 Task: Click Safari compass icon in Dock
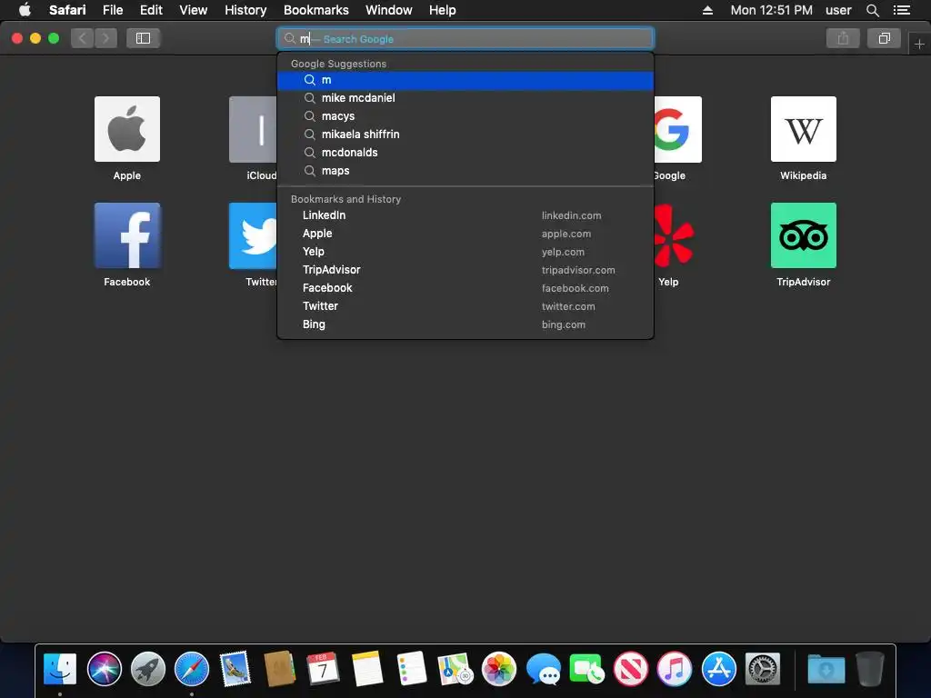click(192, 669)
